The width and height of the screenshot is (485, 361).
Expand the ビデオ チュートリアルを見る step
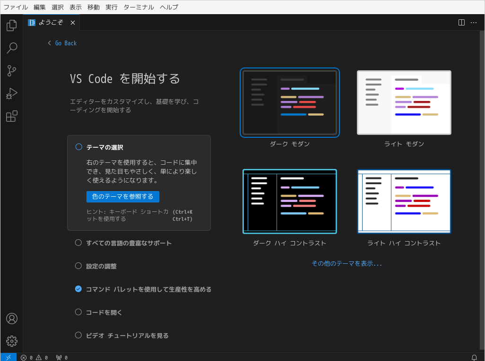click(127, 336)
